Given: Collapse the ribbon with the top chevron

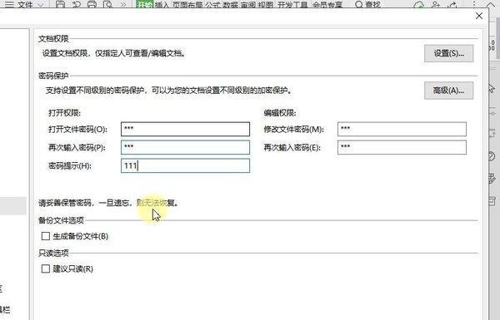Looking at the screenshot, I should click(490, 4).
